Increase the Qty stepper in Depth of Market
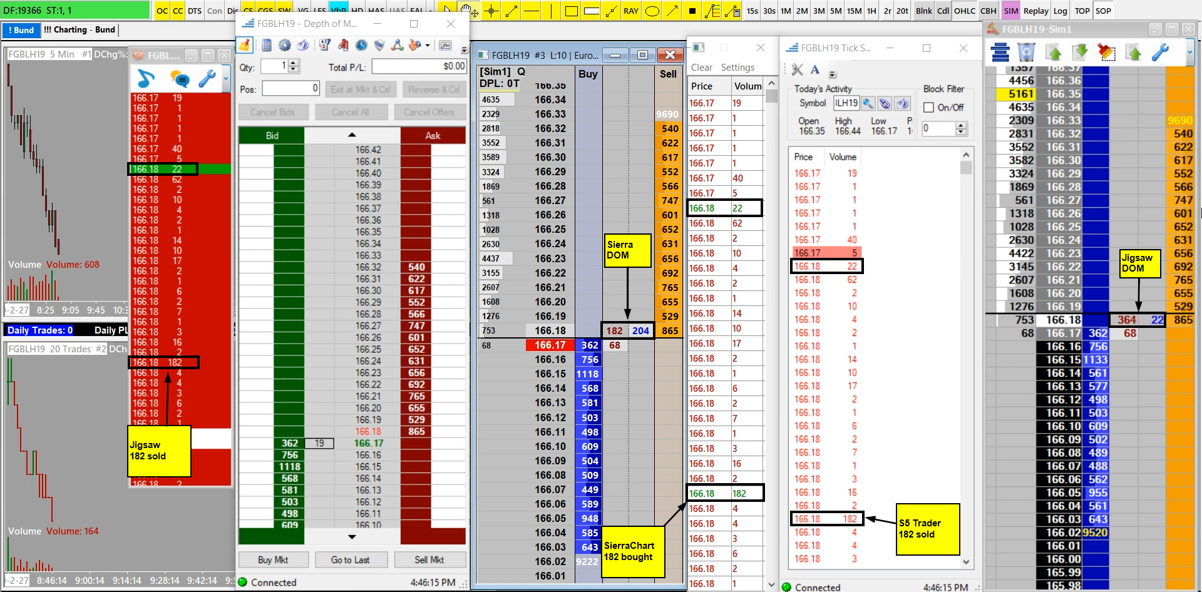 pos(294,63)
